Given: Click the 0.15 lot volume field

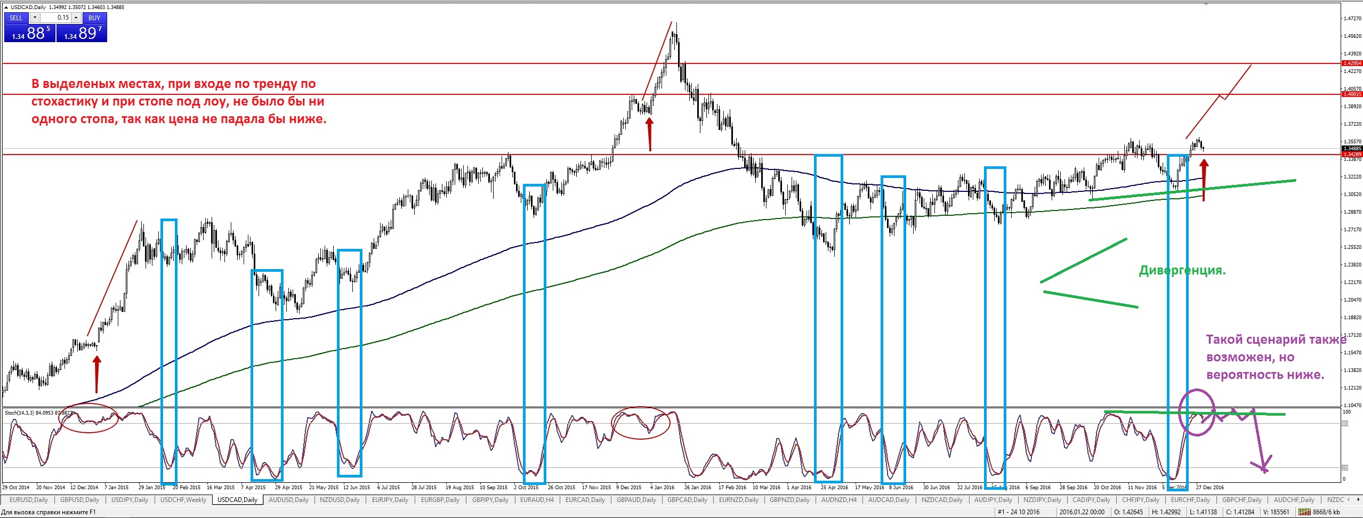Looking at the screenshot, I should tap(55, 18).
